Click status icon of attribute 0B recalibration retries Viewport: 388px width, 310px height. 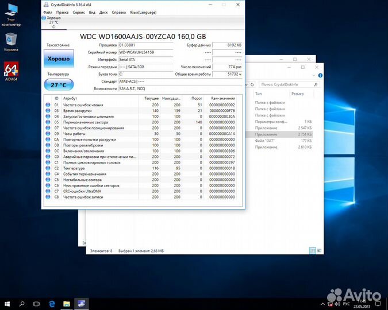coord(48,145)
